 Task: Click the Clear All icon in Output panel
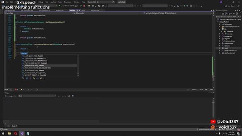(69, 96)
